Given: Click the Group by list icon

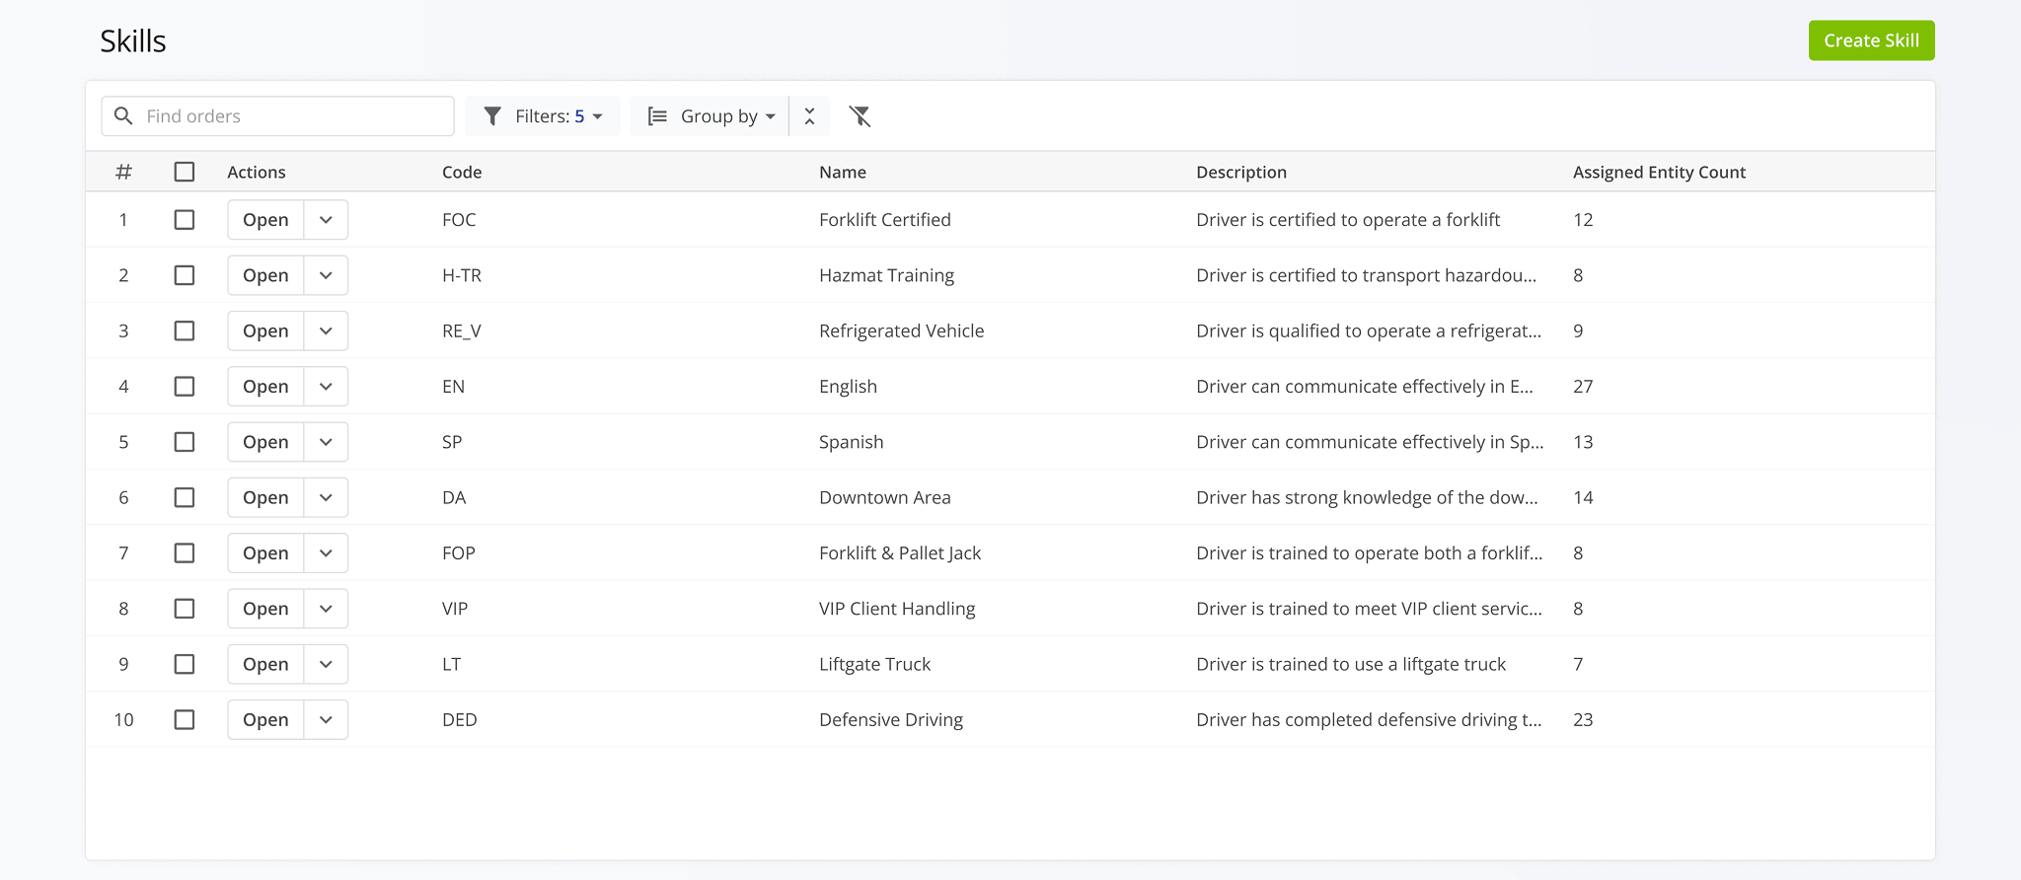Looking at the screenshot, I should 657,116.
